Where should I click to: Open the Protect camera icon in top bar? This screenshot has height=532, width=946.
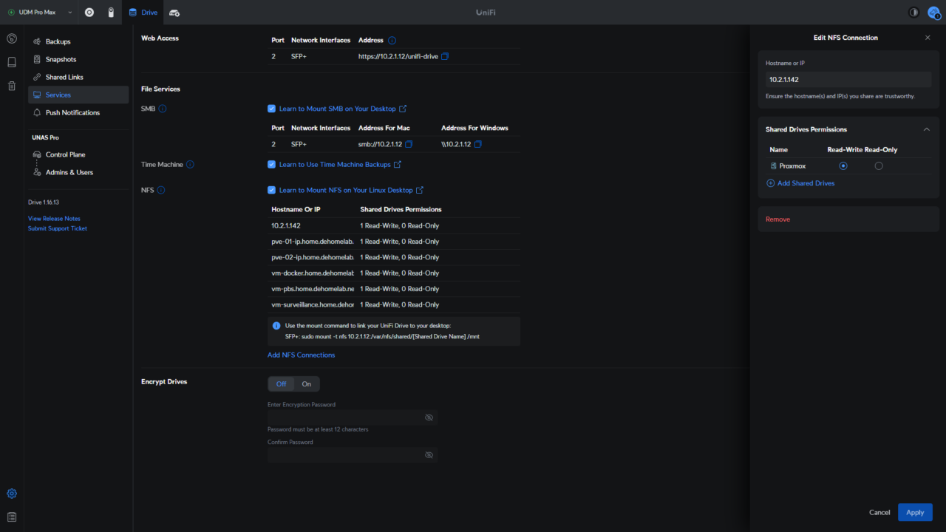[89, 12]
